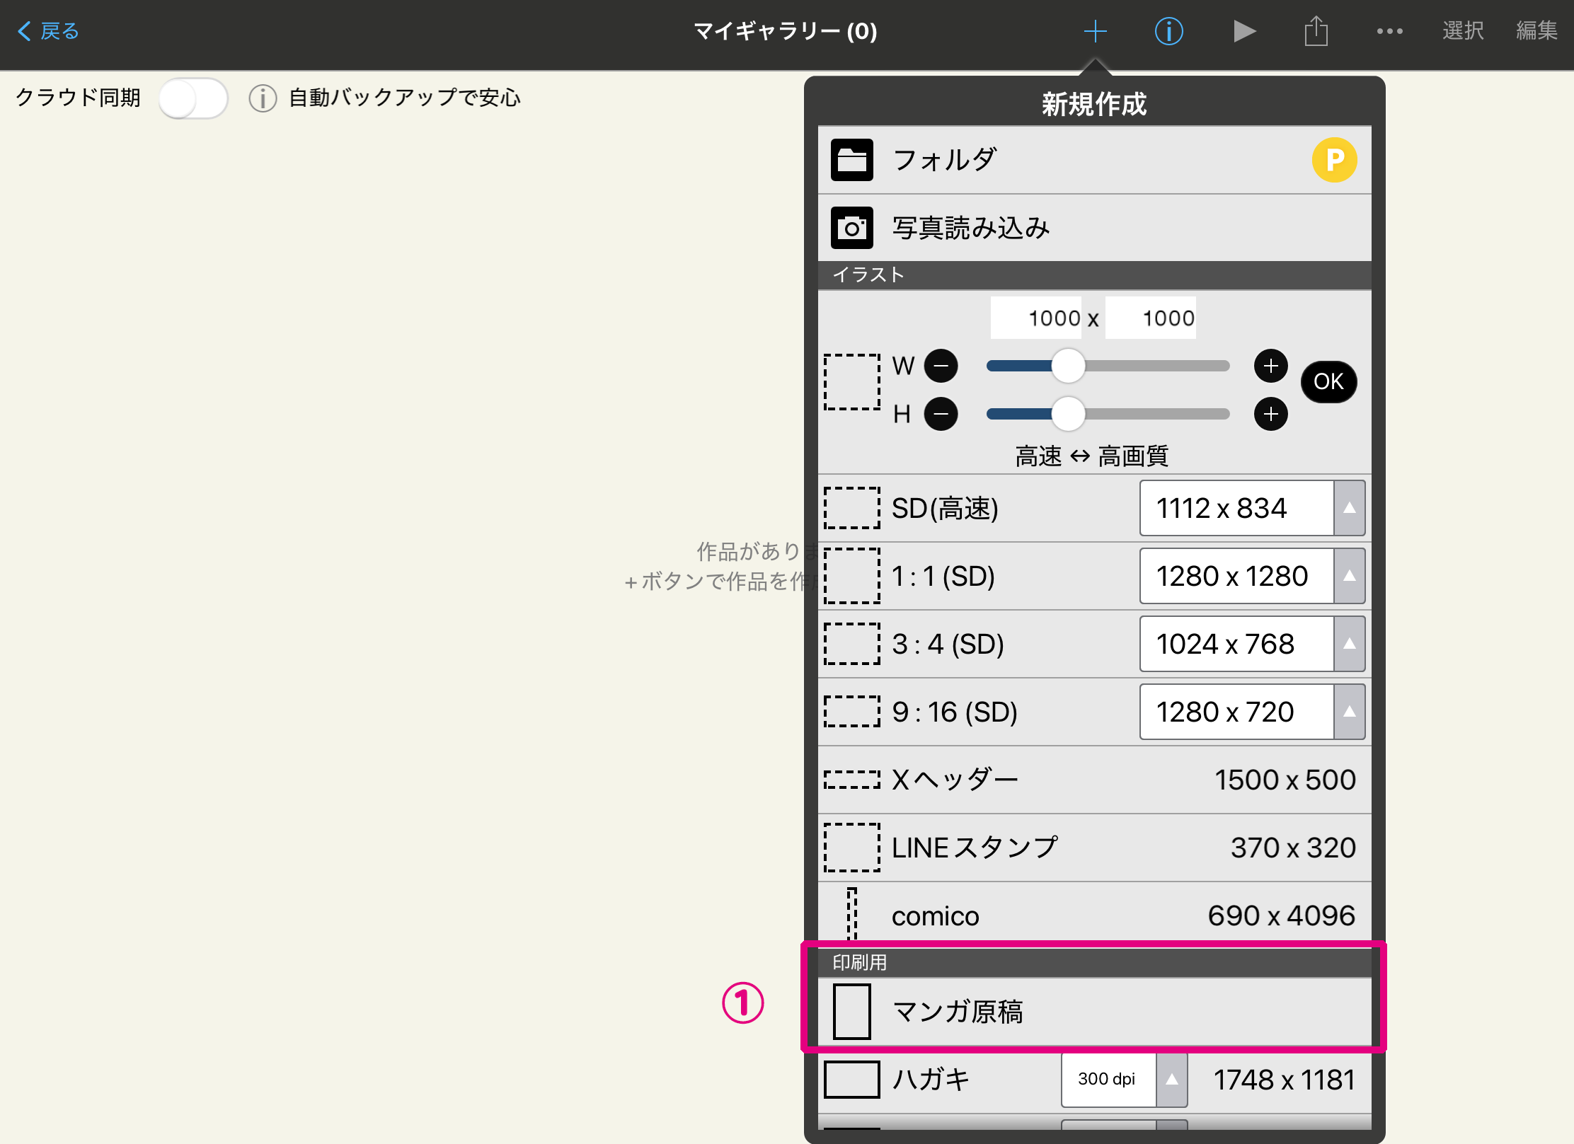Image resolution: width=1574 pixels, height=1144 pixels.
Task: Tap the yellow P points icon
Action: coord(1334,160)
